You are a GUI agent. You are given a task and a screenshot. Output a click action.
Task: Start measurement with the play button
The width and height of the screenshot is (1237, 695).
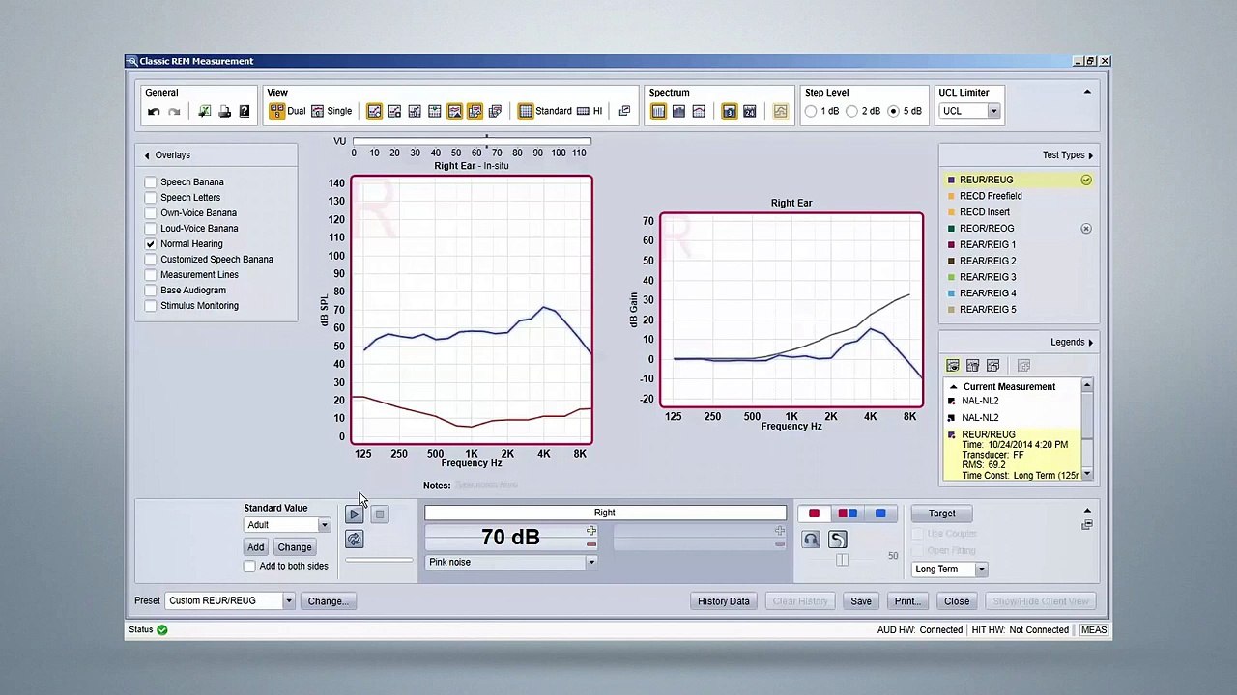354,514
